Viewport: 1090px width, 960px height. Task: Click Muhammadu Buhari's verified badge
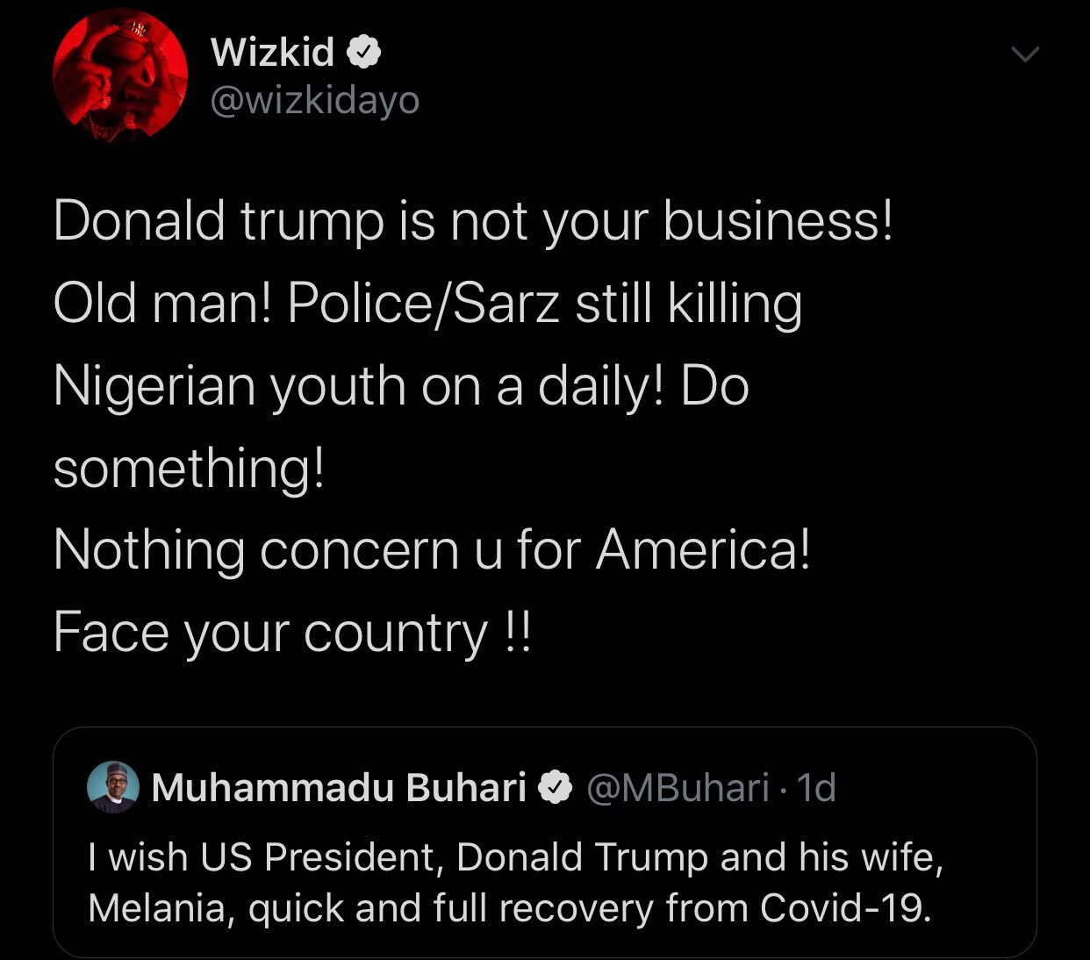click(x=555, y=787)
